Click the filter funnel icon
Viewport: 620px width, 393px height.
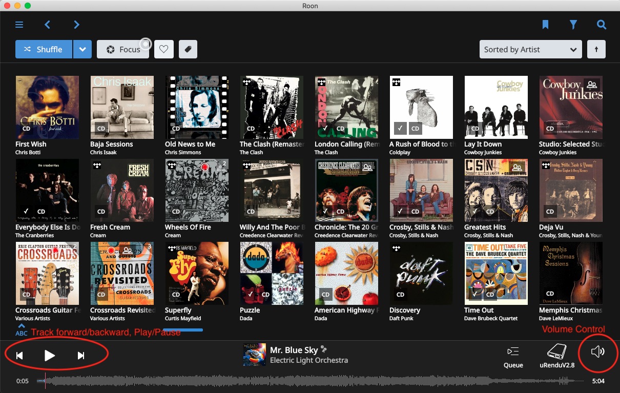click(573, 25)
